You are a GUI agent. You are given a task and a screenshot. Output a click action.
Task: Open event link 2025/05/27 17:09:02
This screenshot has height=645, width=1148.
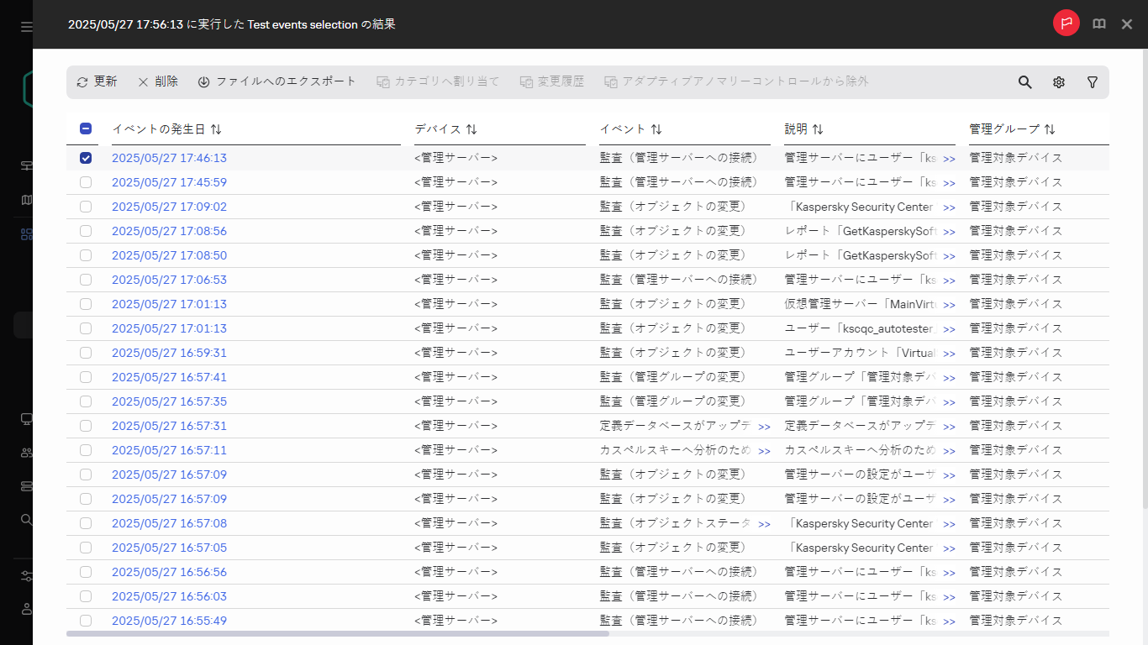pos(169,207)
